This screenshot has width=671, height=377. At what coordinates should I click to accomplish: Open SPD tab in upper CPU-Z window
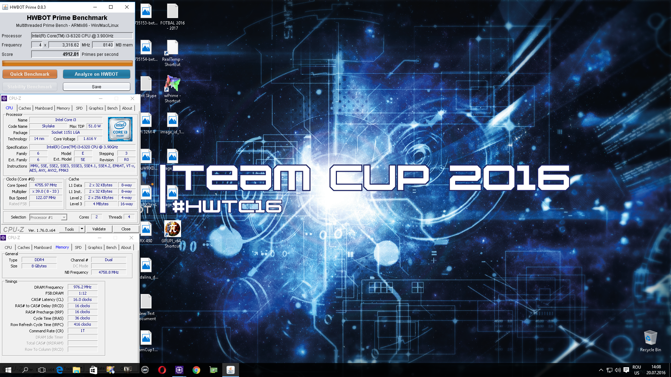[79, 108]
